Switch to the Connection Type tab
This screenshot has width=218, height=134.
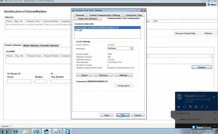pos(134,15)
